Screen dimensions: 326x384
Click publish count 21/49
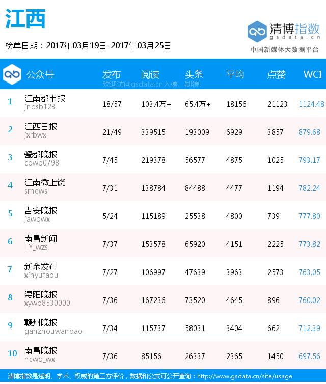(112, 132)
